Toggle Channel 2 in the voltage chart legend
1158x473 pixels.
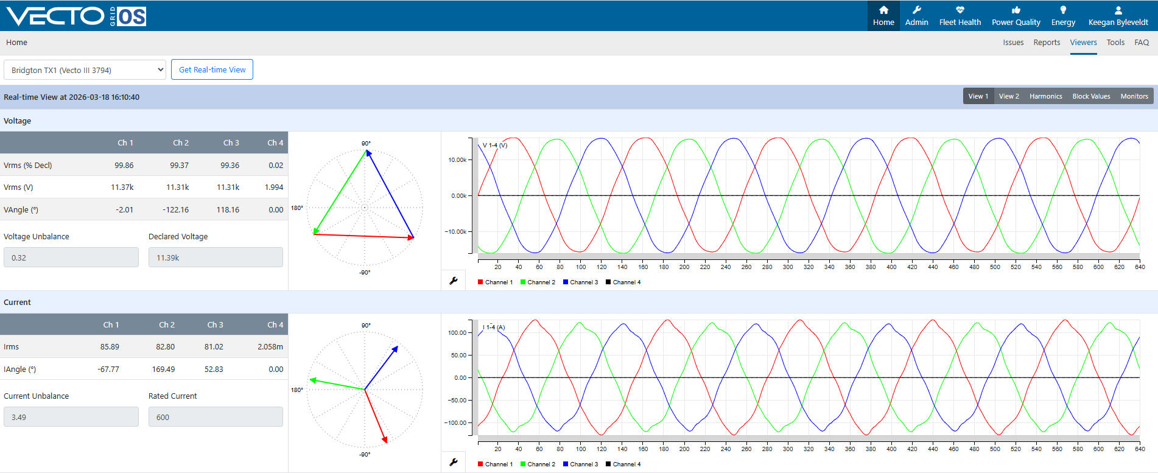click(x=538, y=282)
